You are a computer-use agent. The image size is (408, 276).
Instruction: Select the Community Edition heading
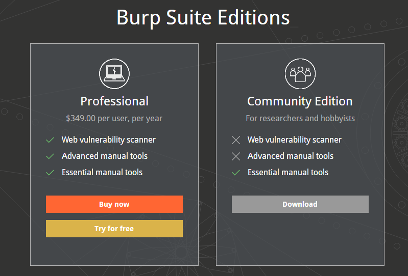[x=300, y=101]
